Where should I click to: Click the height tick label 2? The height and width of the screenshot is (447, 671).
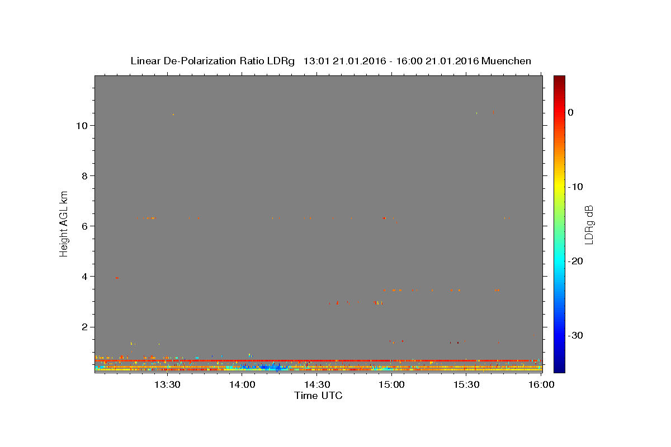point(84,326)
